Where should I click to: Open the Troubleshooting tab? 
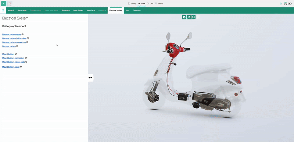coord(35,10)
